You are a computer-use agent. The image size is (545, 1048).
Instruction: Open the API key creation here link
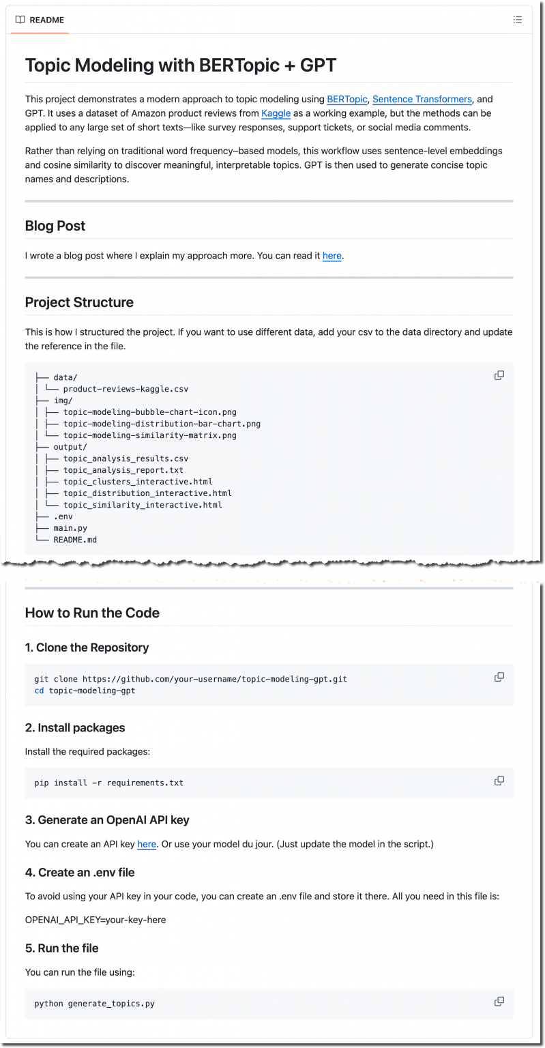click(147, 844)
